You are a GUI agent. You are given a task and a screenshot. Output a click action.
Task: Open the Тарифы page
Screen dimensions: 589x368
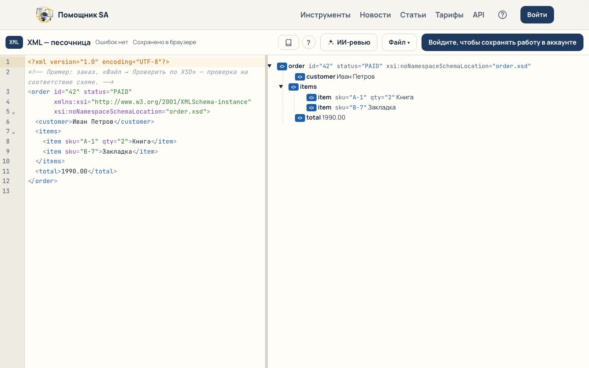tap(450, 15)
